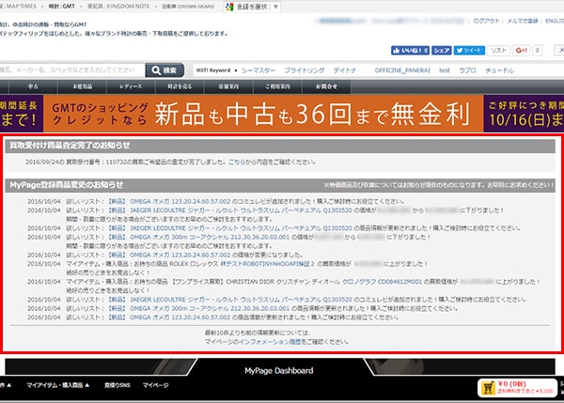Open the 未使用品 navigation tab

82,86
